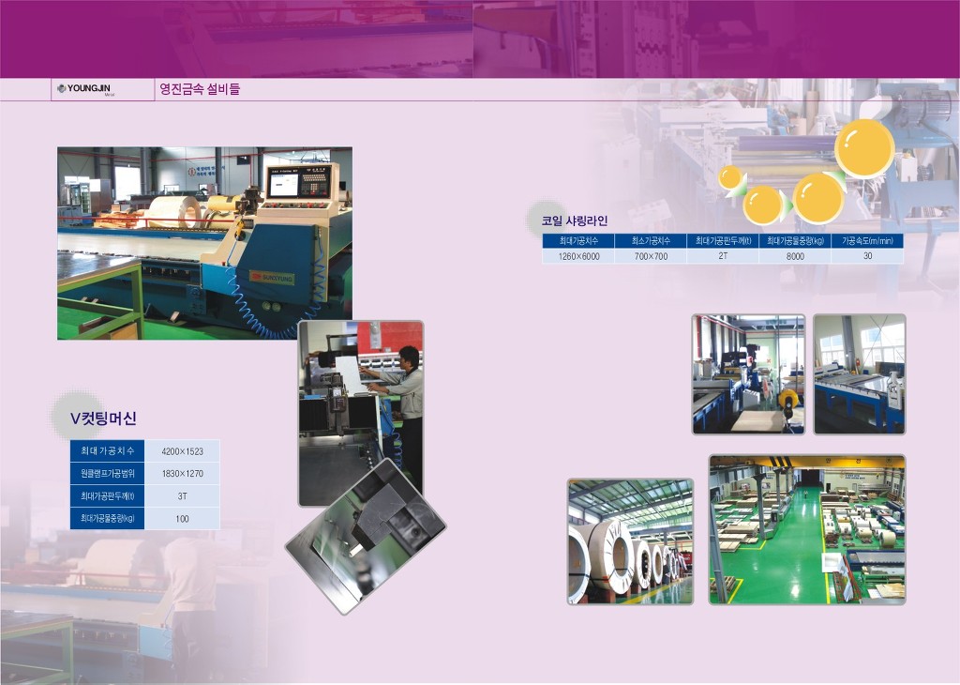Click the '가공속도(m/min)' column header

867,241
